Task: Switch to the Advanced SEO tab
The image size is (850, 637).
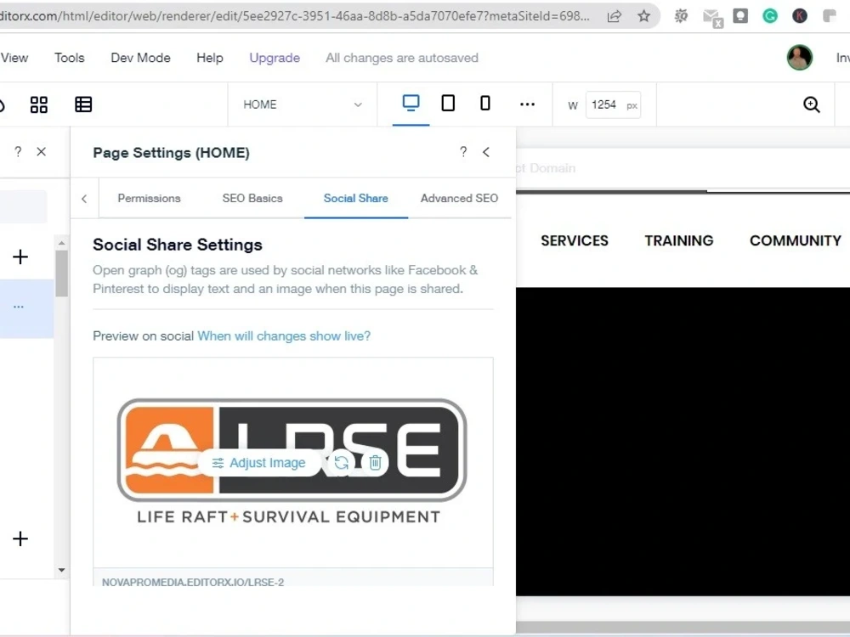Action: click(459, 198)
